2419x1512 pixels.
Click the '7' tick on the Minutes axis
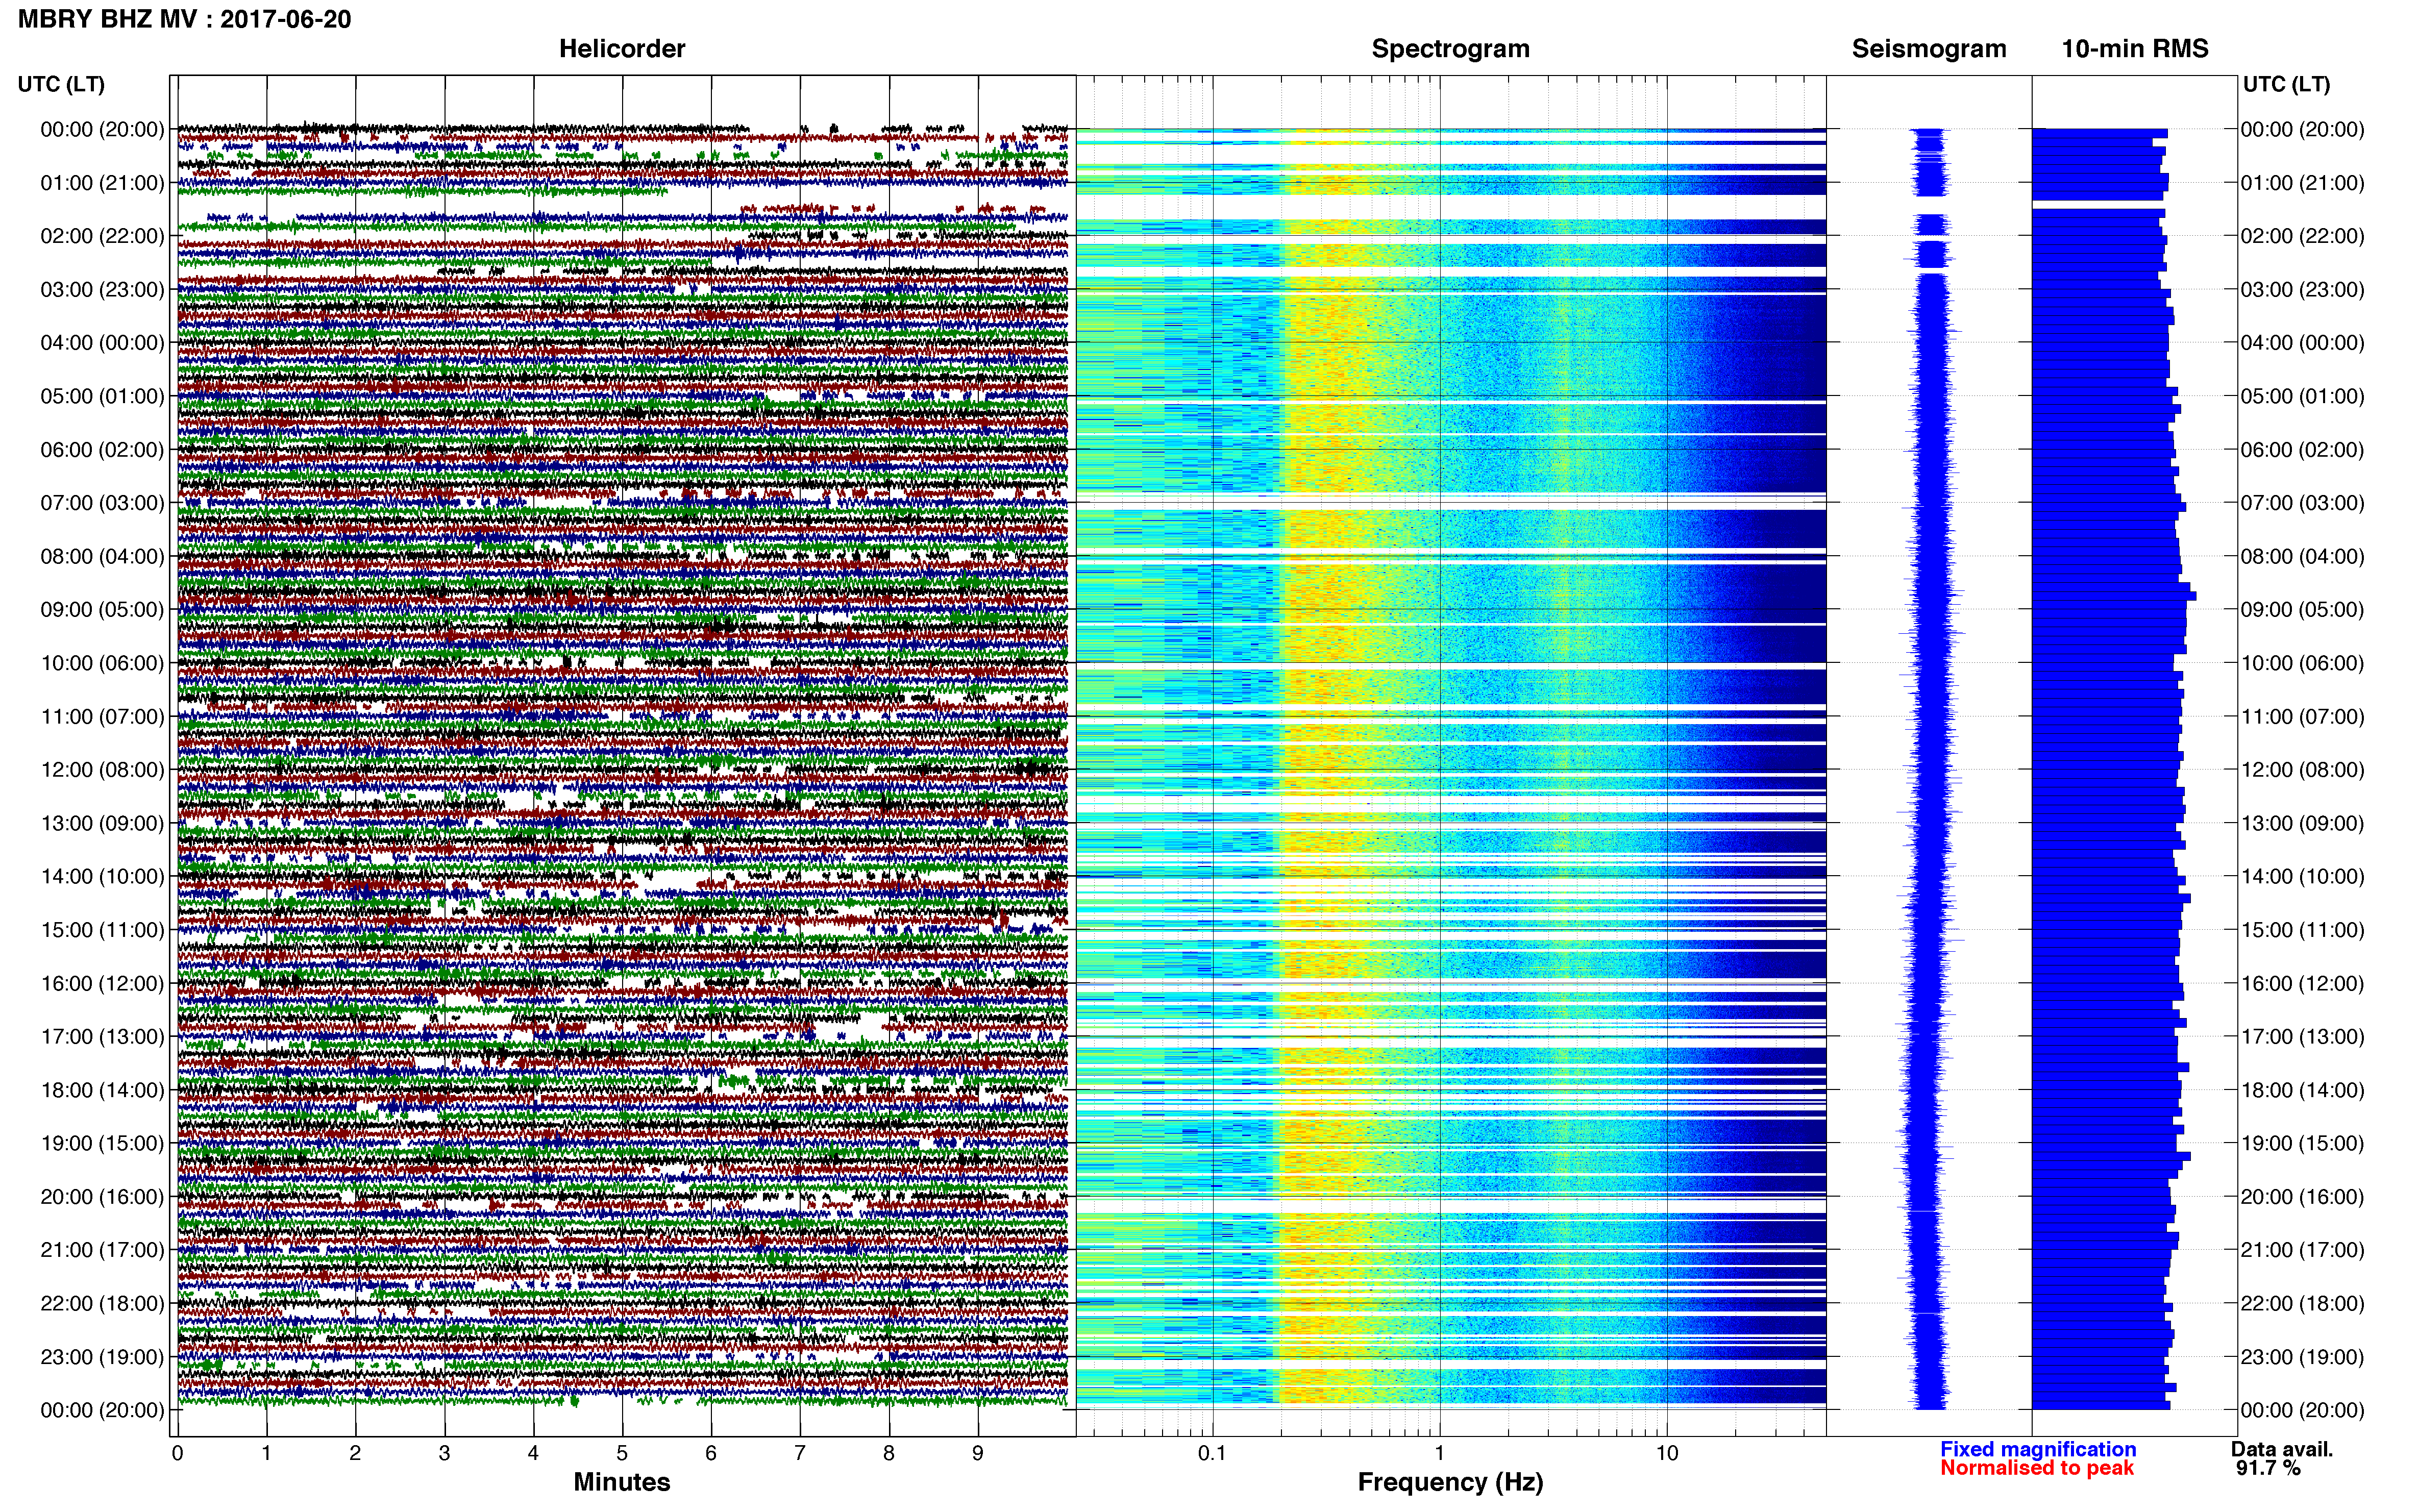(x=800, y=1454)
